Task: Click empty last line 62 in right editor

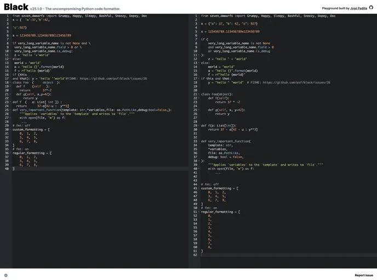Action: pyautogui.click(x=289, y=255)
